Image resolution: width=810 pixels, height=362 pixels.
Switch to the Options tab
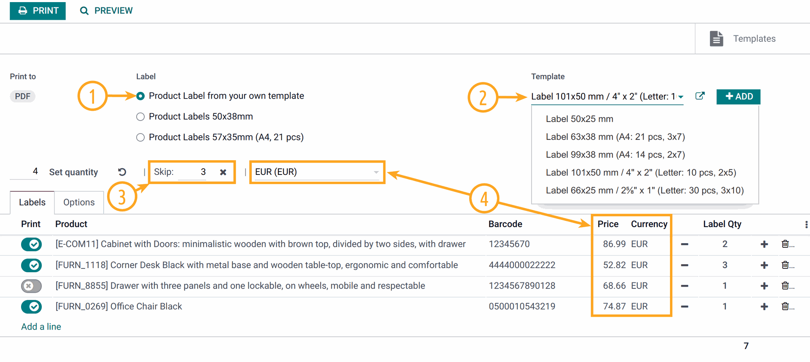[x=79, y=202]
